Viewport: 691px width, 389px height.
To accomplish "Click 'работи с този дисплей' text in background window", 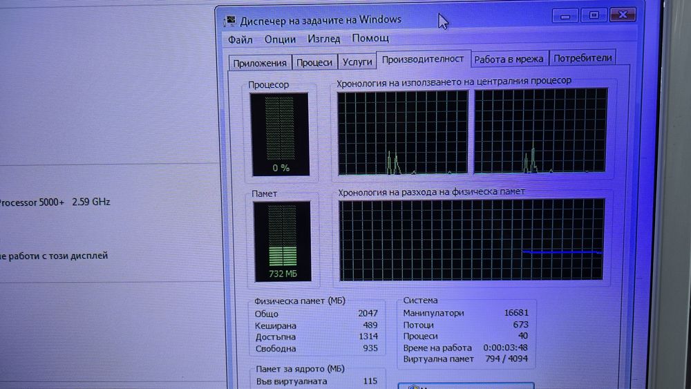I will (58, 256).
